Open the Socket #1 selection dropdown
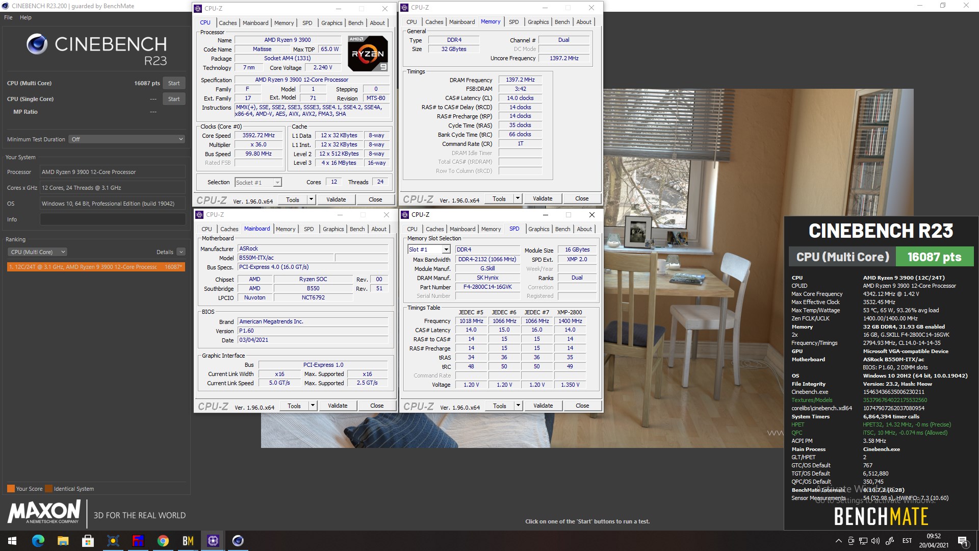This screenshot has width=979, height=551. point(258,183)
